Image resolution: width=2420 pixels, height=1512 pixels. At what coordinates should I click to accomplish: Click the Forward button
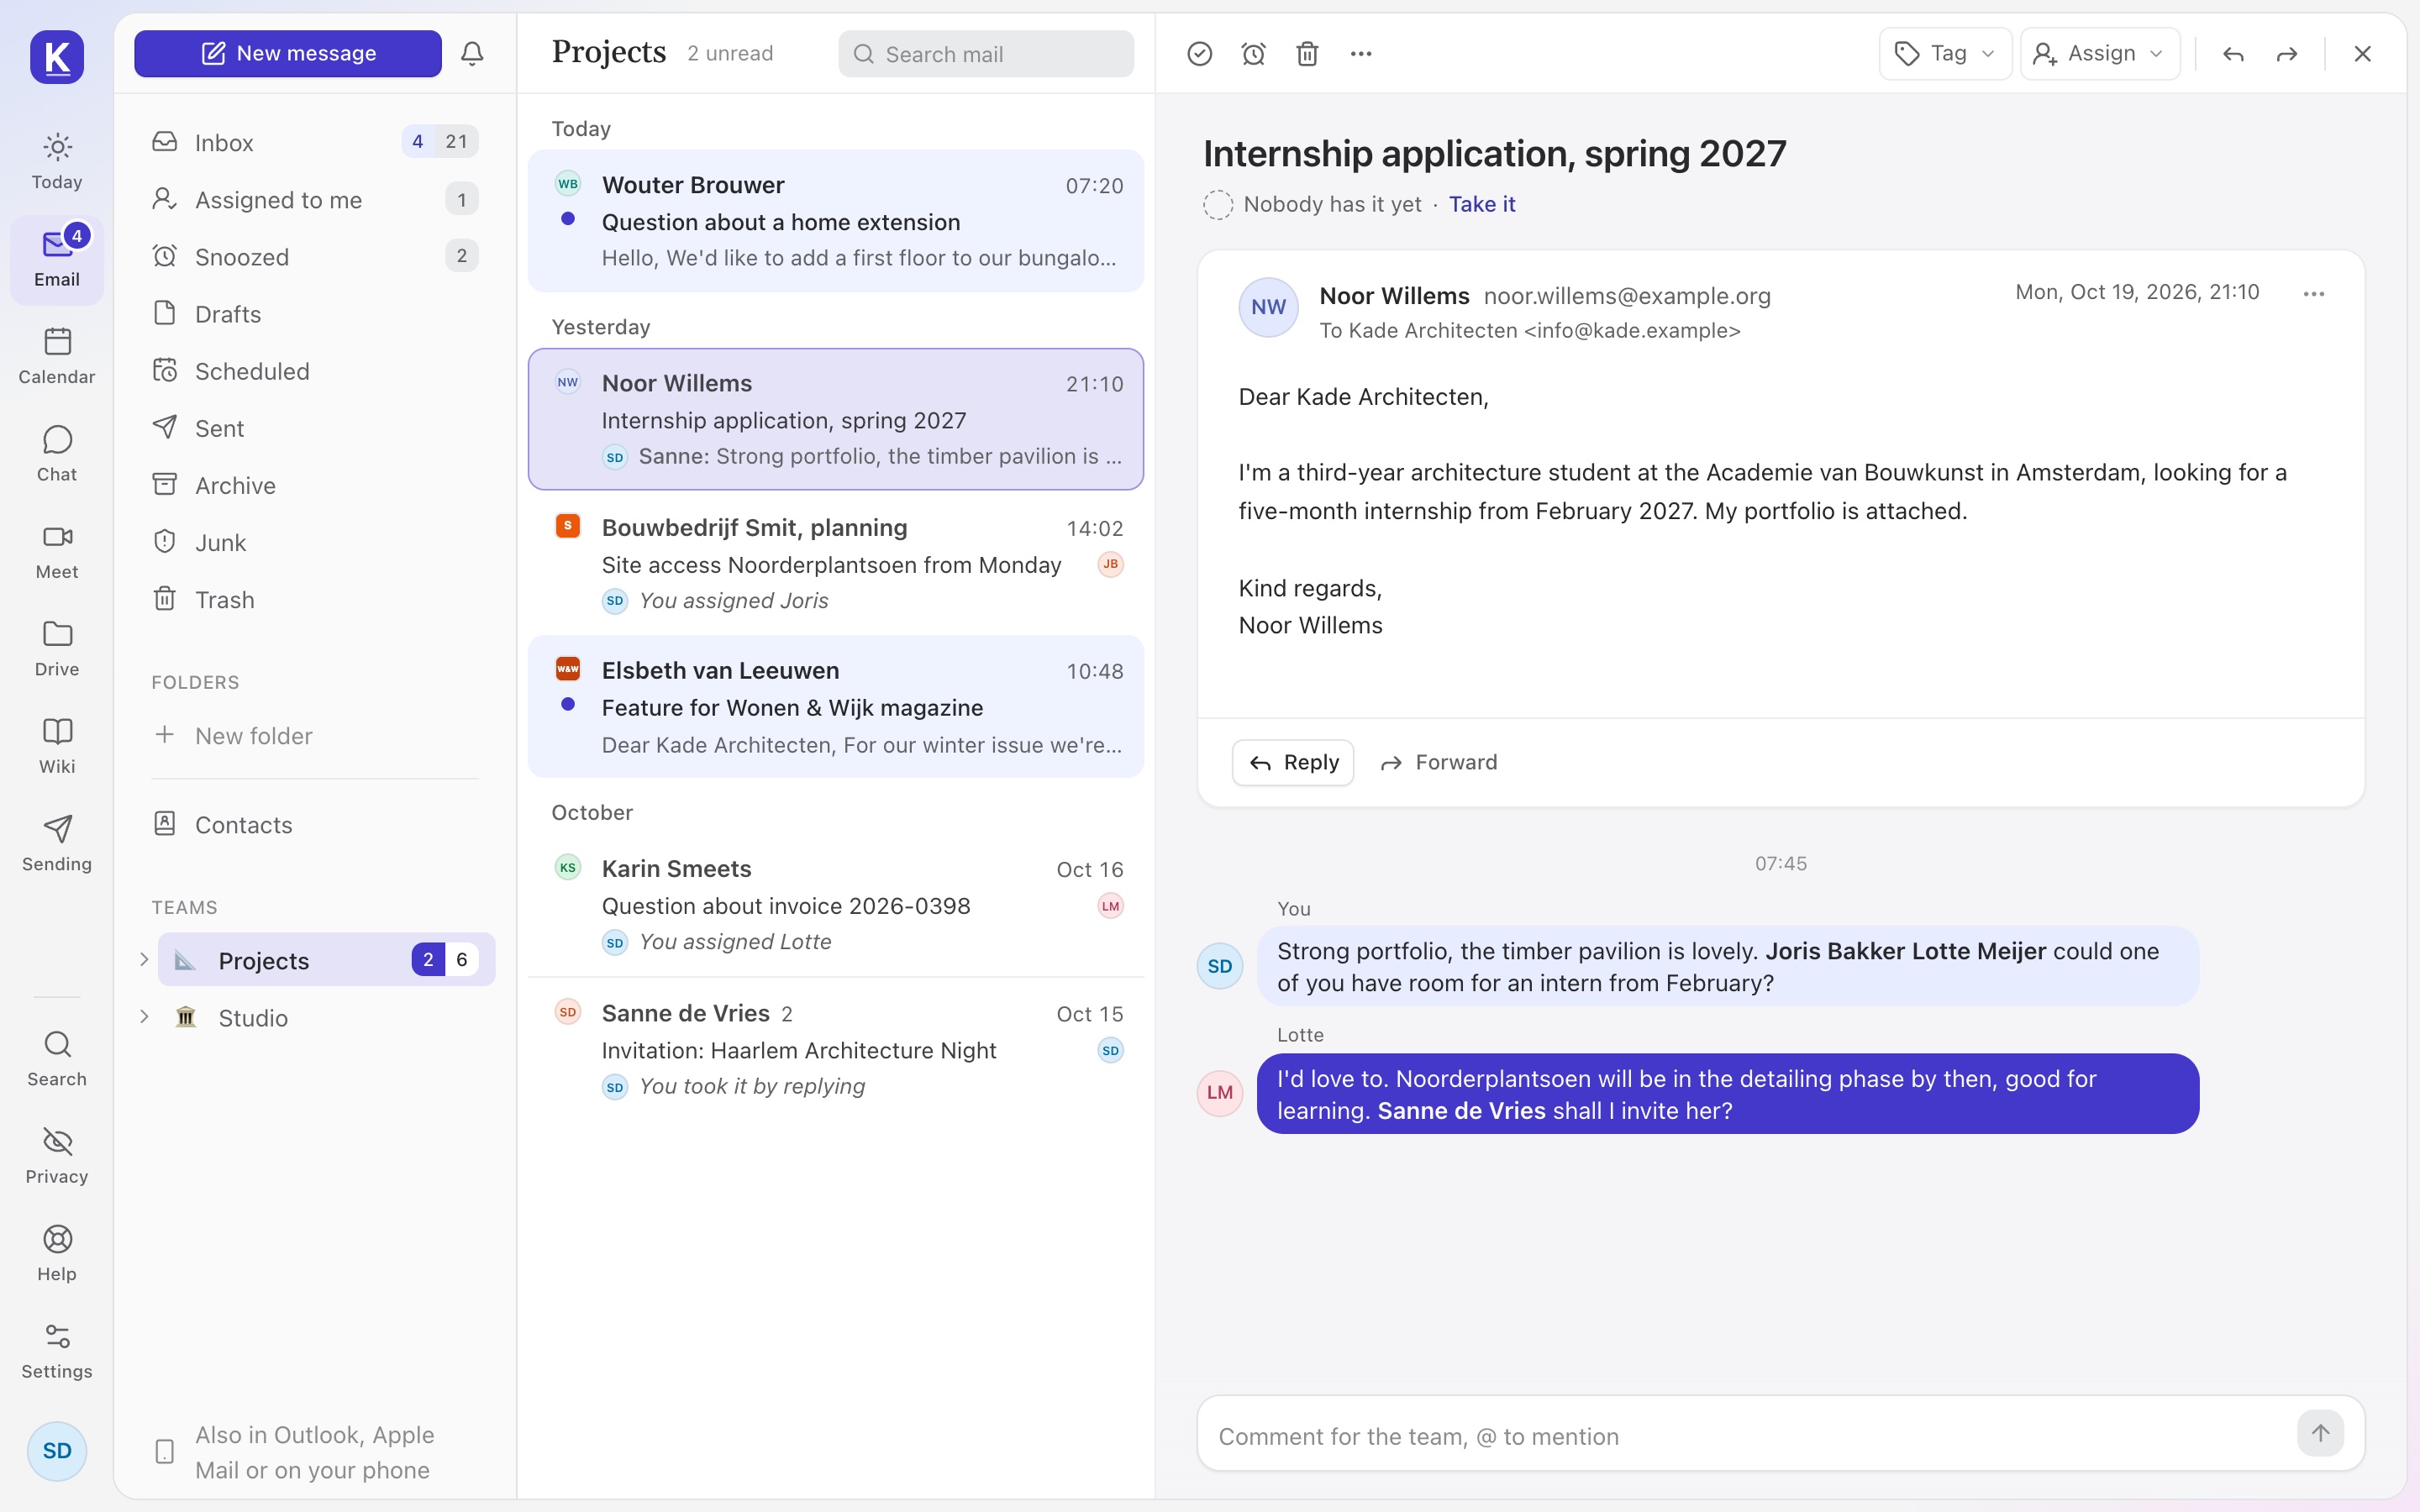click(1438, 763)
